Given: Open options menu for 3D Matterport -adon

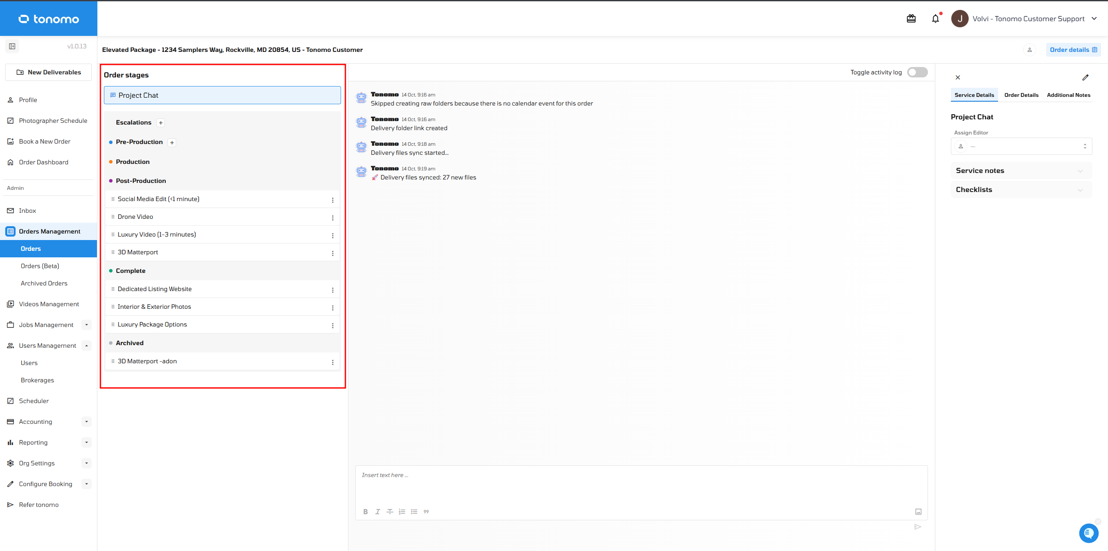Looking at the screenshot, I should click(x=332, y=362).
